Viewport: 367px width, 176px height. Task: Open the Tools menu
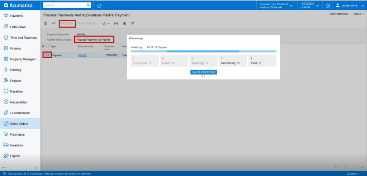[x=359, y=14]
